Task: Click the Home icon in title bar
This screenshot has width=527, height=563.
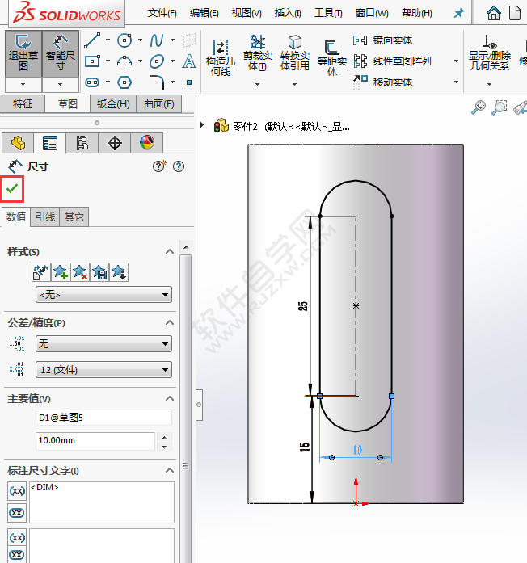Action: (494, 13)
